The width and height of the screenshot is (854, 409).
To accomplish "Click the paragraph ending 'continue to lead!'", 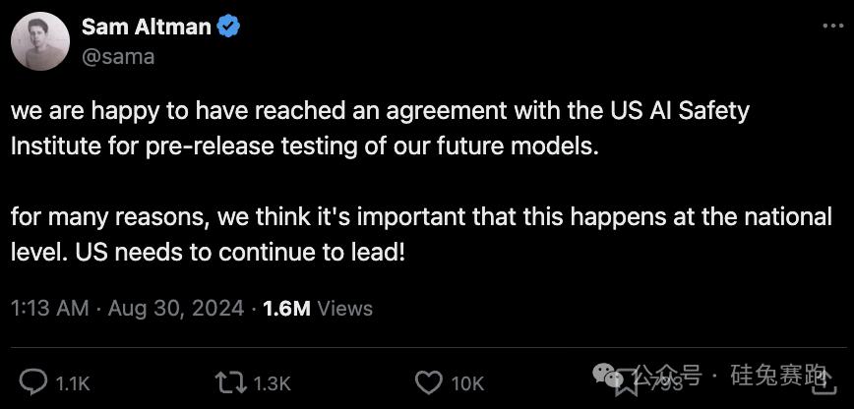I will point(421,233).
